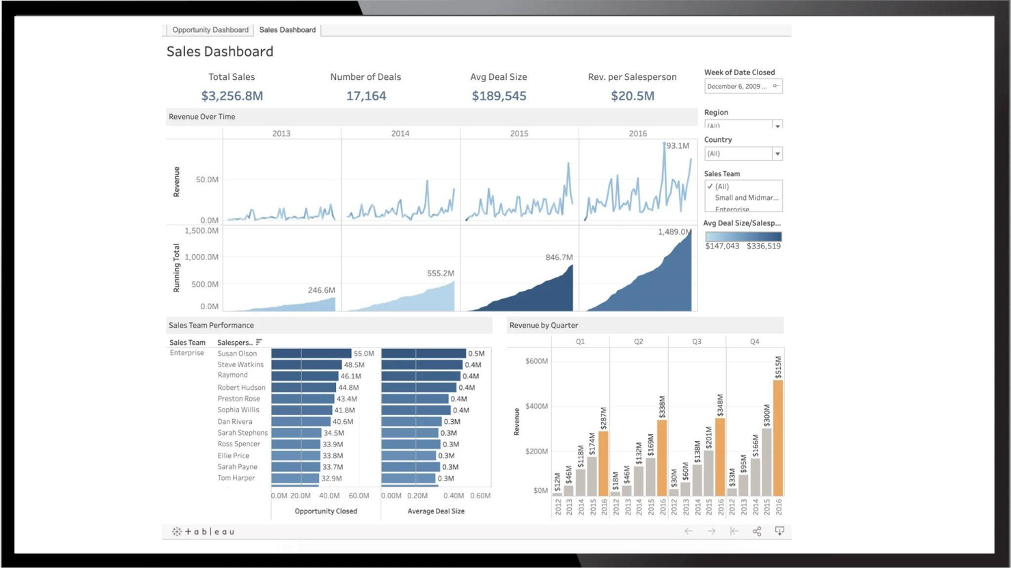Viewport: 1011px width, 568px height.
Task: Select the Sales Dashboard tab
Action: click(x=288, y=30)
